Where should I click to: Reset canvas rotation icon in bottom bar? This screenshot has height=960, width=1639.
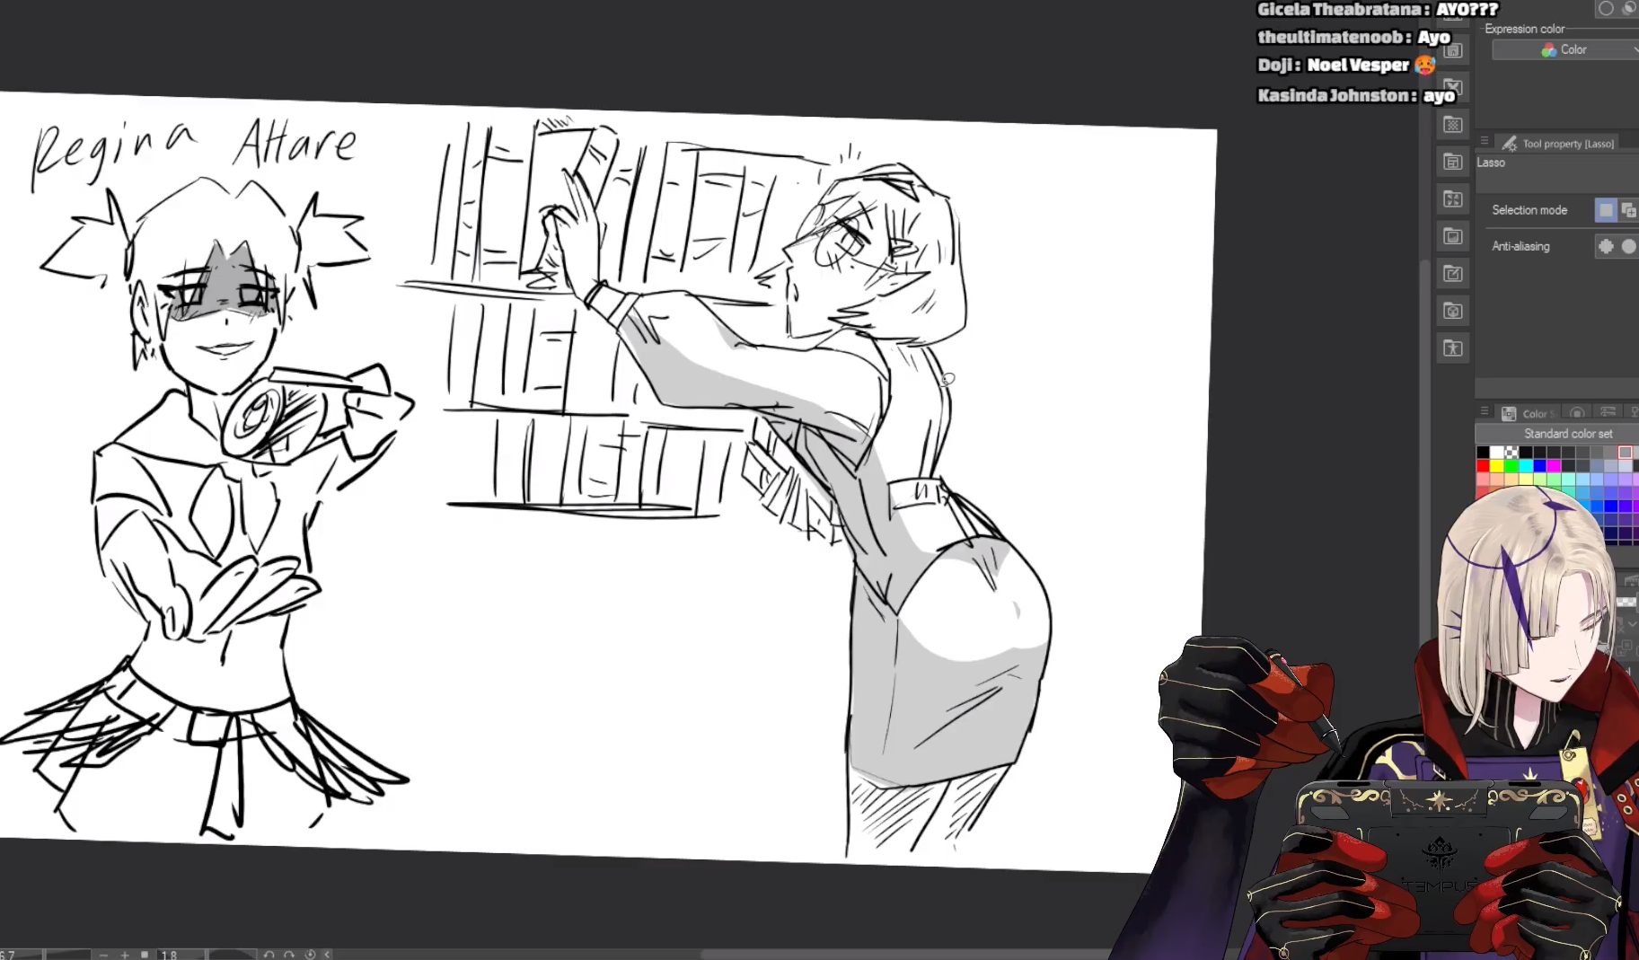tap(310, 955)
